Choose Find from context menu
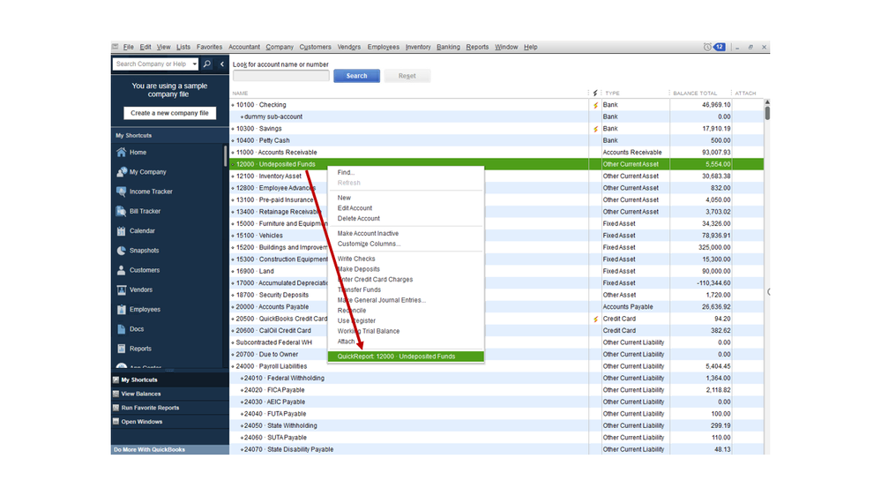 (x=346, y=173)
